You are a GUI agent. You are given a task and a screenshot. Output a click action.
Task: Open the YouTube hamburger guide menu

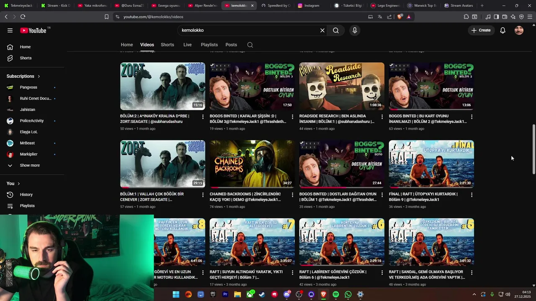pyautogui.click(x=10, y=30)
